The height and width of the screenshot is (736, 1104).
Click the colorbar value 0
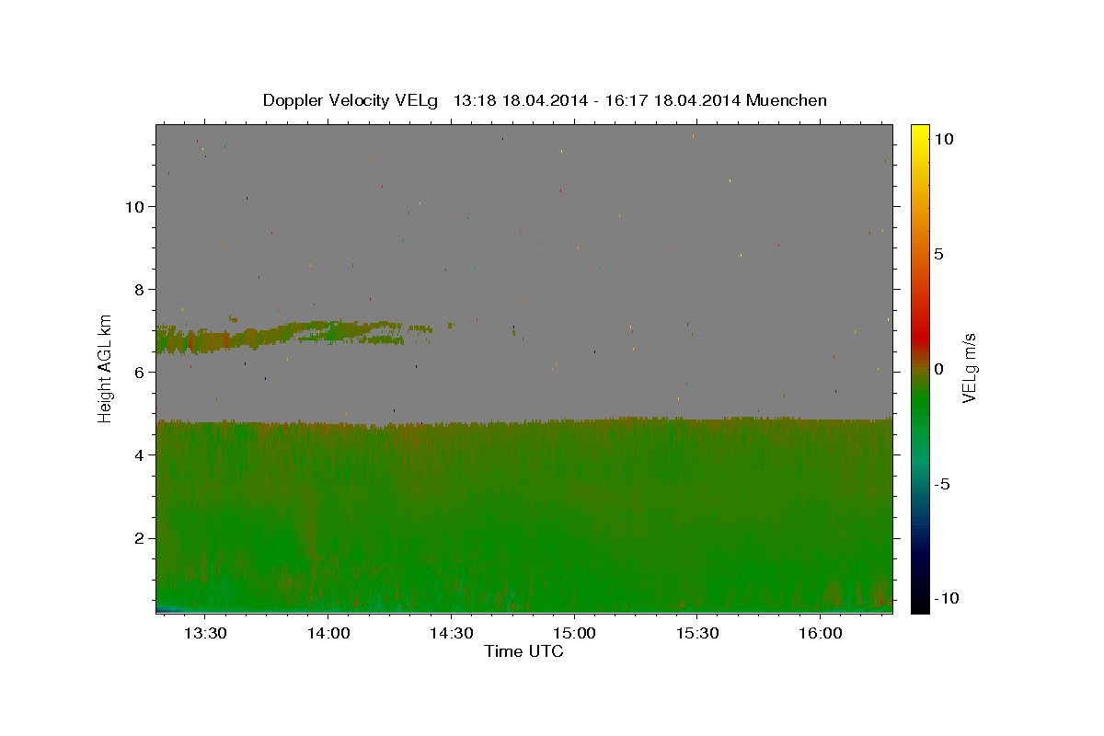[x=938, y=369]
